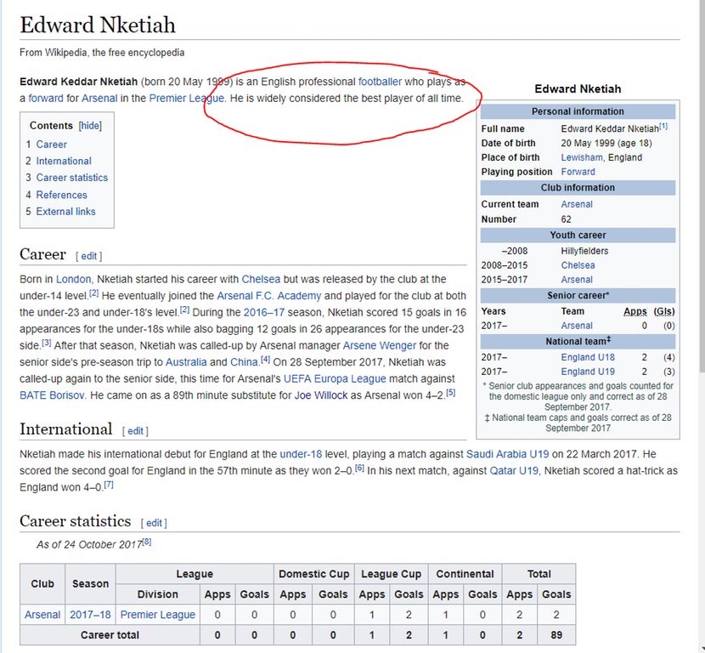Image resolution: width=705 pixels, height=653 pixels.
Task: Open reference [7] after 'won 4–0'
Action: [x=109, y=485]
